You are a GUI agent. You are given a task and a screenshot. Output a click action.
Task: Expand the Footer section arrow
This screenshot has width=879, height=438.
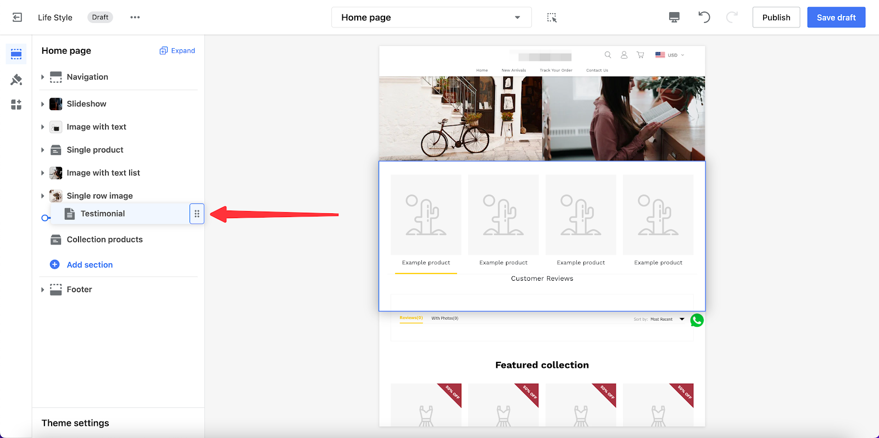click(x=42, y=289)
